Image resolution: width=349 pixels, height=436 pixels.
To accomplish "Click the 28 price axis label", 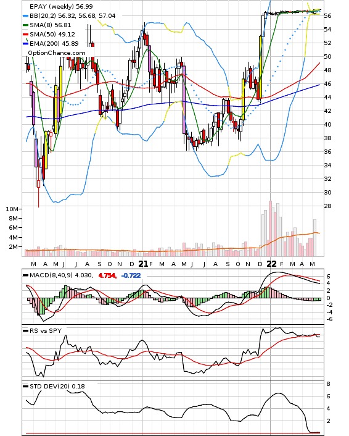I will [327, 206].
